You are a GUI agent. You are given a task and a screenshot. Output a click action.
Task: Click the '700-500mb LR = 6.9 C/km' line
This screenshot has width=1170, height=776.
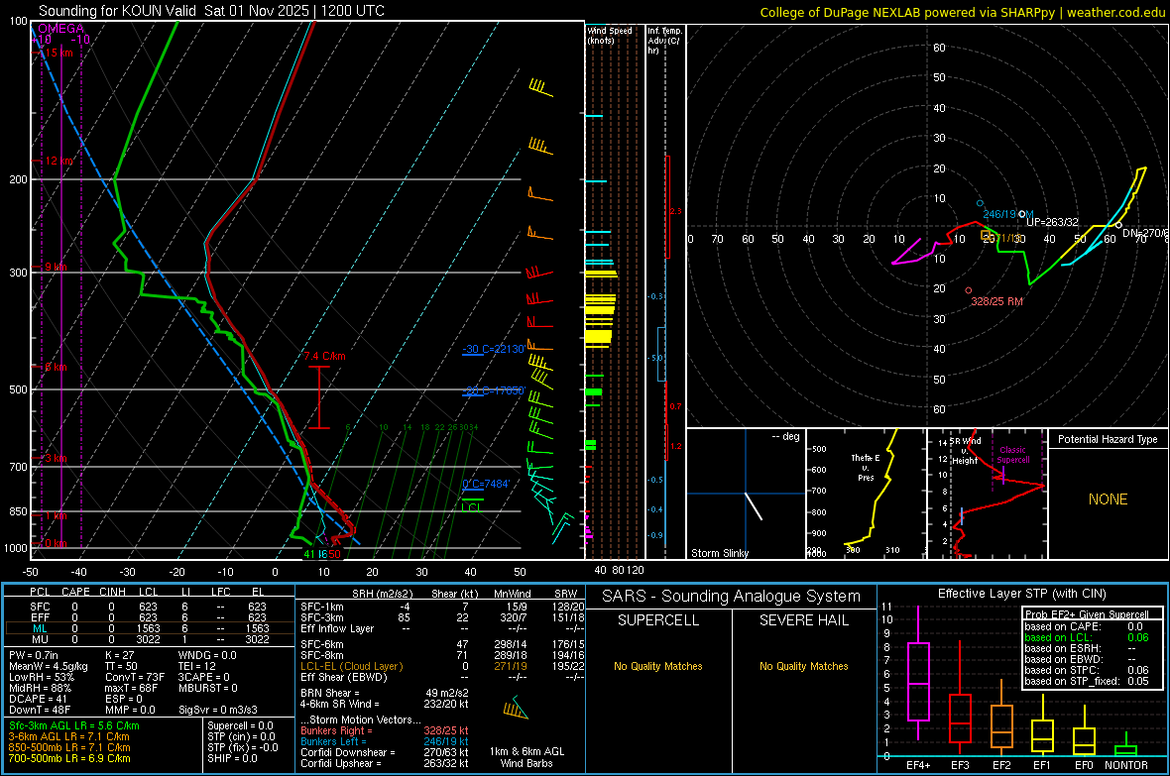(x=69, y=758)
